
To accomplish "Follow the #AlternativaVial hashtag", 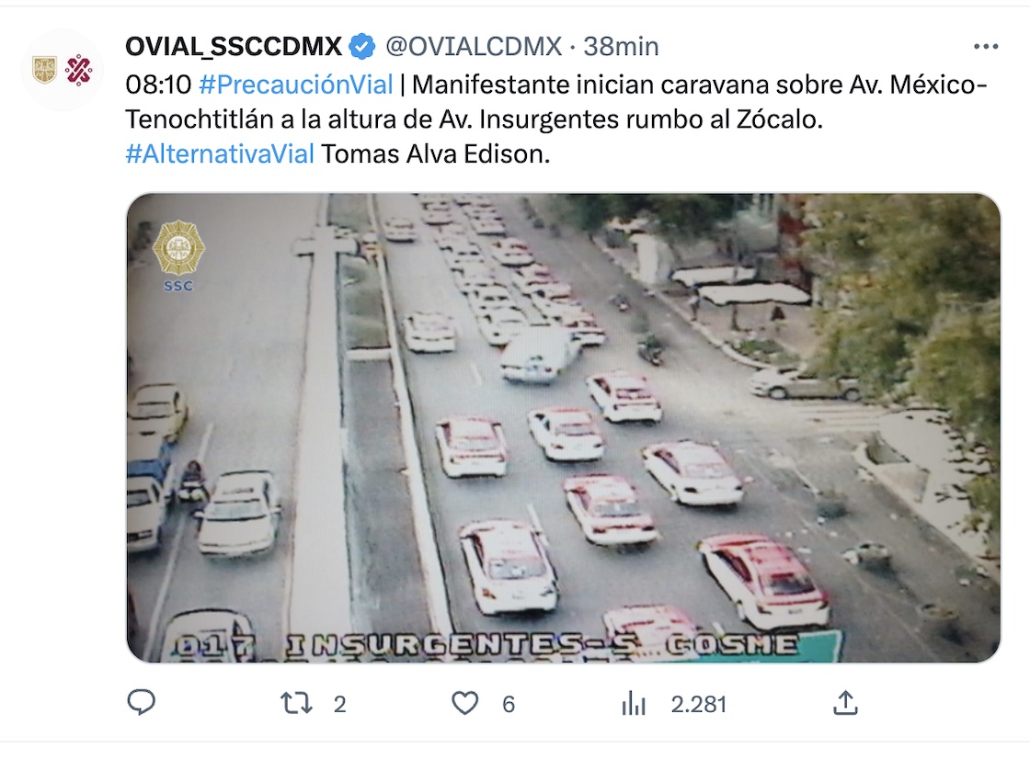I will point(220,153).
